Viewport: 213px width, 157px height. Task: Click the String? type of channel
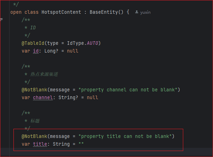pos(66,97)
